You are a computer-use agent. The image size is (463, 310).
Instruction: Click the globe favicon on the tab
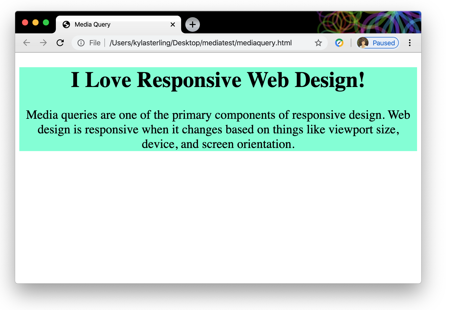(66, 24)
